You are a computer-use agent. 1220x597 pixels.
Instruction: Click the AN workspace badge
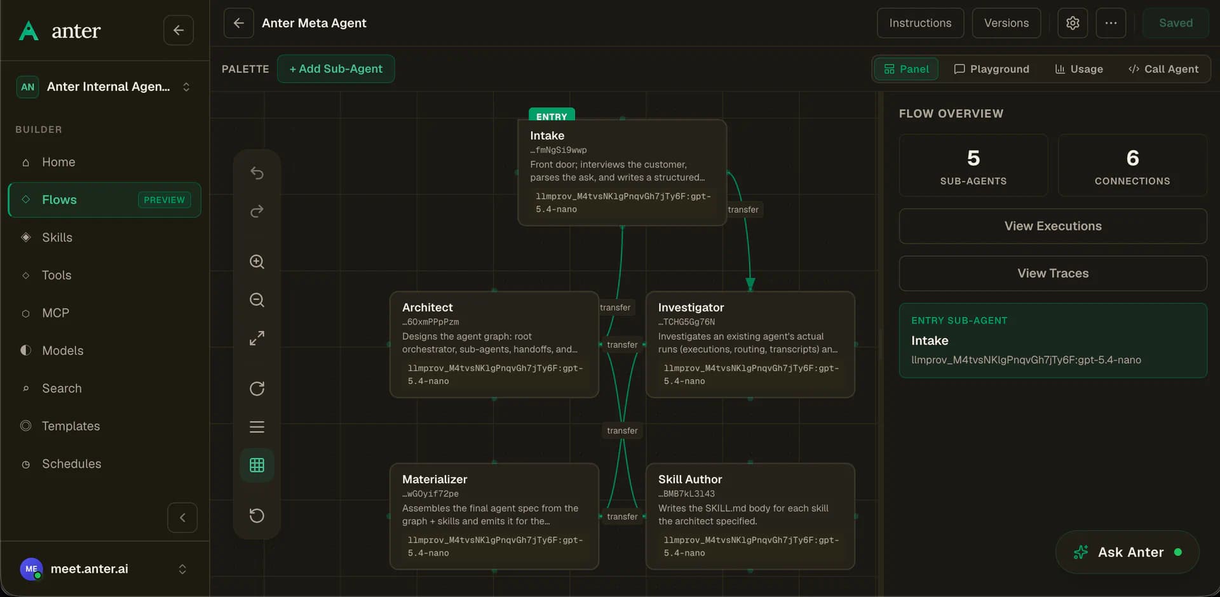(x=27, y=87)
